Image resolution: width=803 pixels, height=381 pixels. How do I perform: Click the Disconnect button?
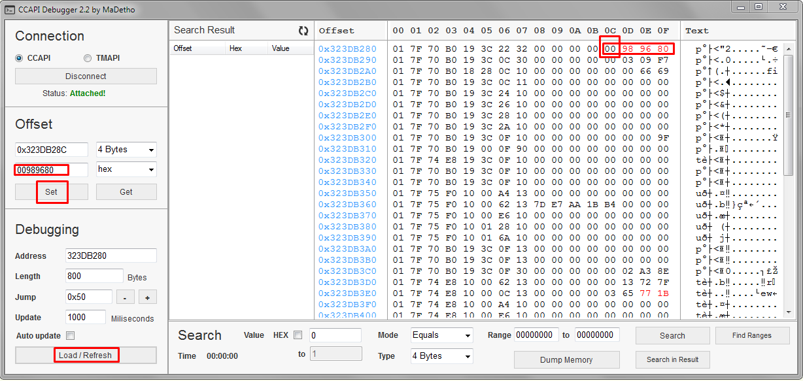coord(86,76)
